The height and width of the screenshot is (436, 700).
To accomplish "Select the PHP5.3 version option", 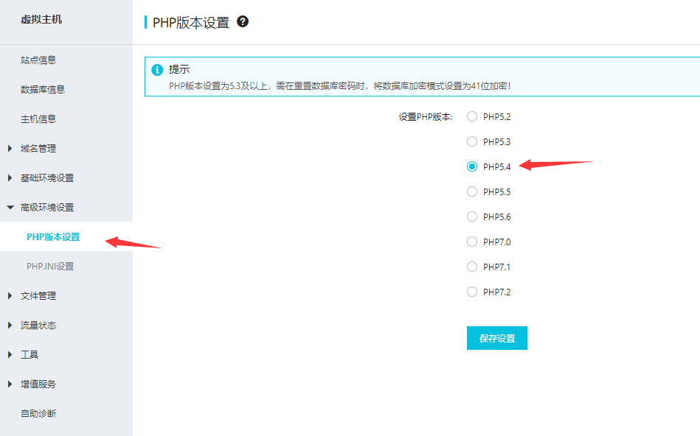I will pos(472,141).
